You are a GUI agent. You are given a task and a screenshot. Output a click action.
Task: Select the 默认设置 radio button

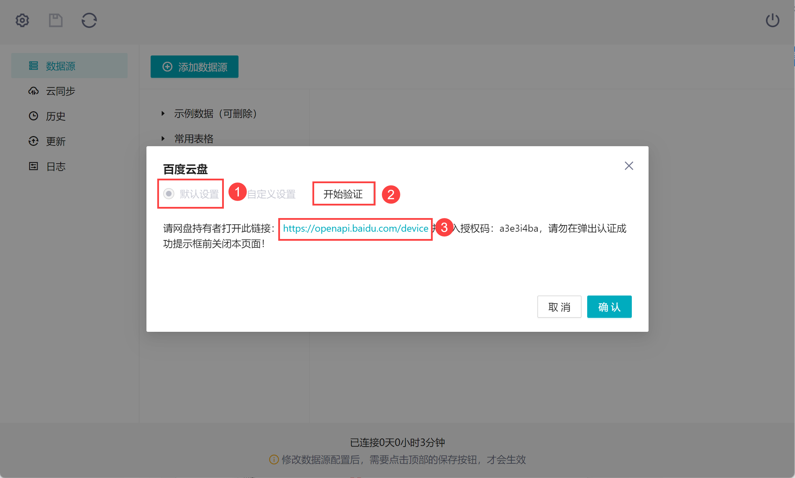pyautogui.click(x=169, y=194)
